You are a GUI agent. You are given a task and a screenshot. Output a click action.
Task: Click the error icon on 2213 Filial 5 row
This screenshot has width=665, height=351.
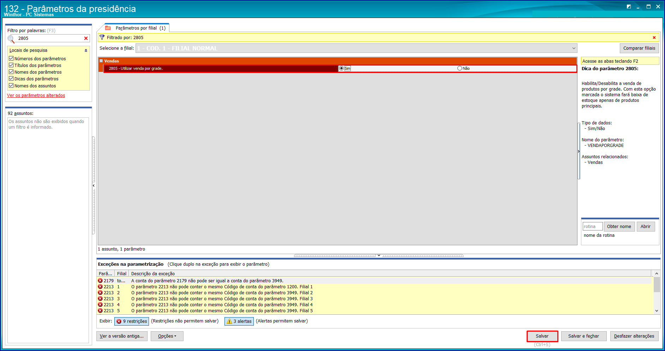coord(100,310)
